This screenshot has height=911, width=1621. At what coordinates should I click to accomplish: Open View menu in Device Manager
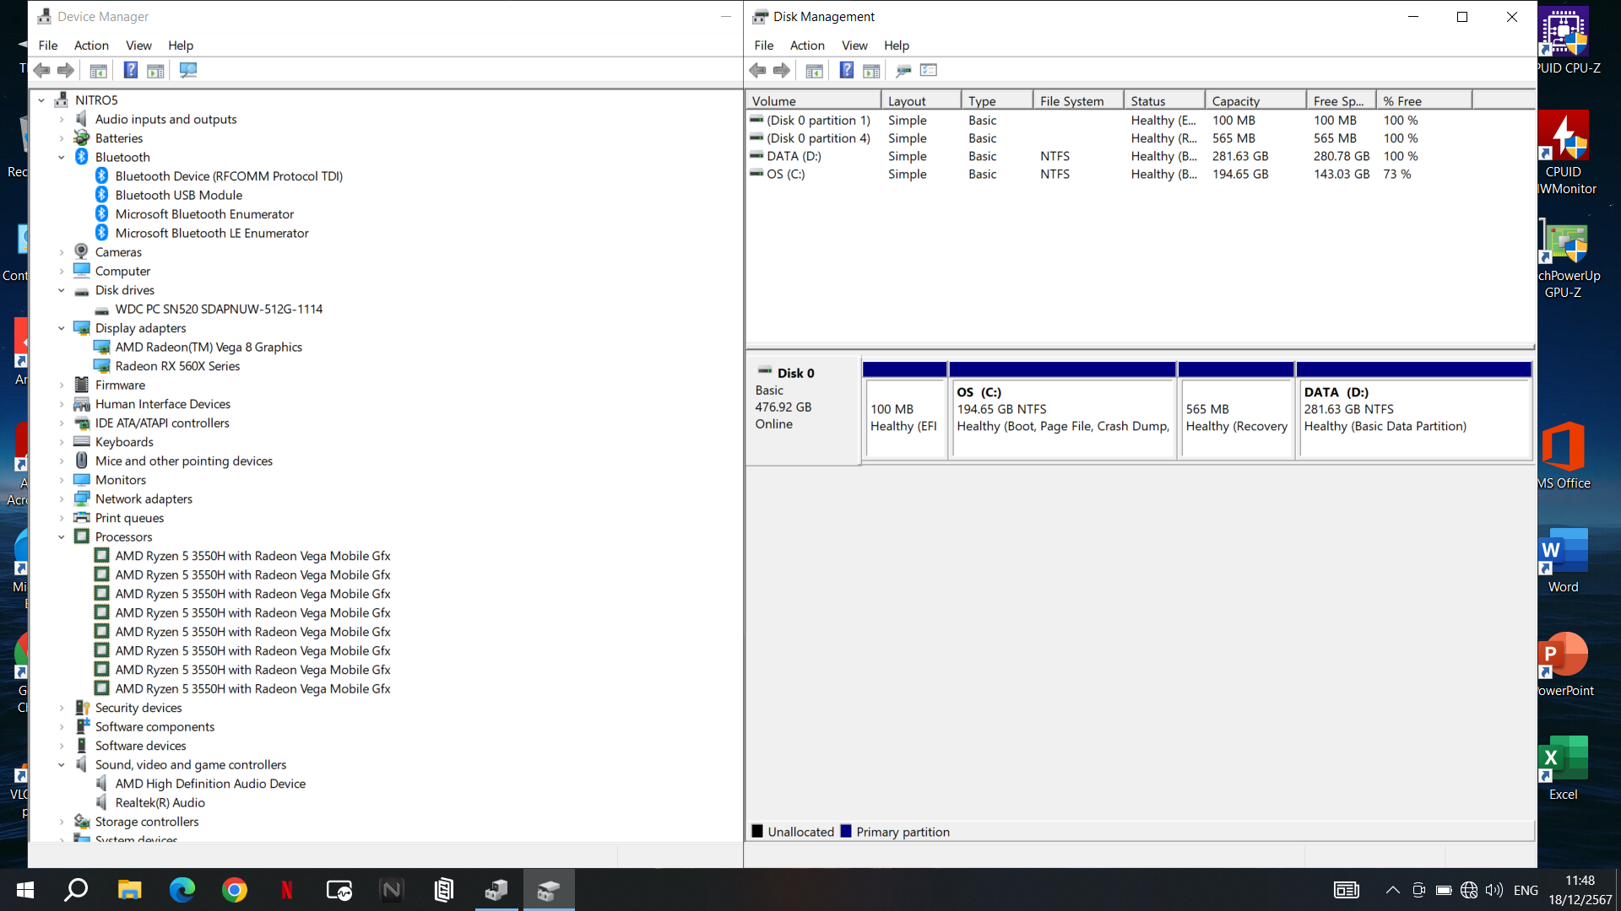click(x=138, y=46)
